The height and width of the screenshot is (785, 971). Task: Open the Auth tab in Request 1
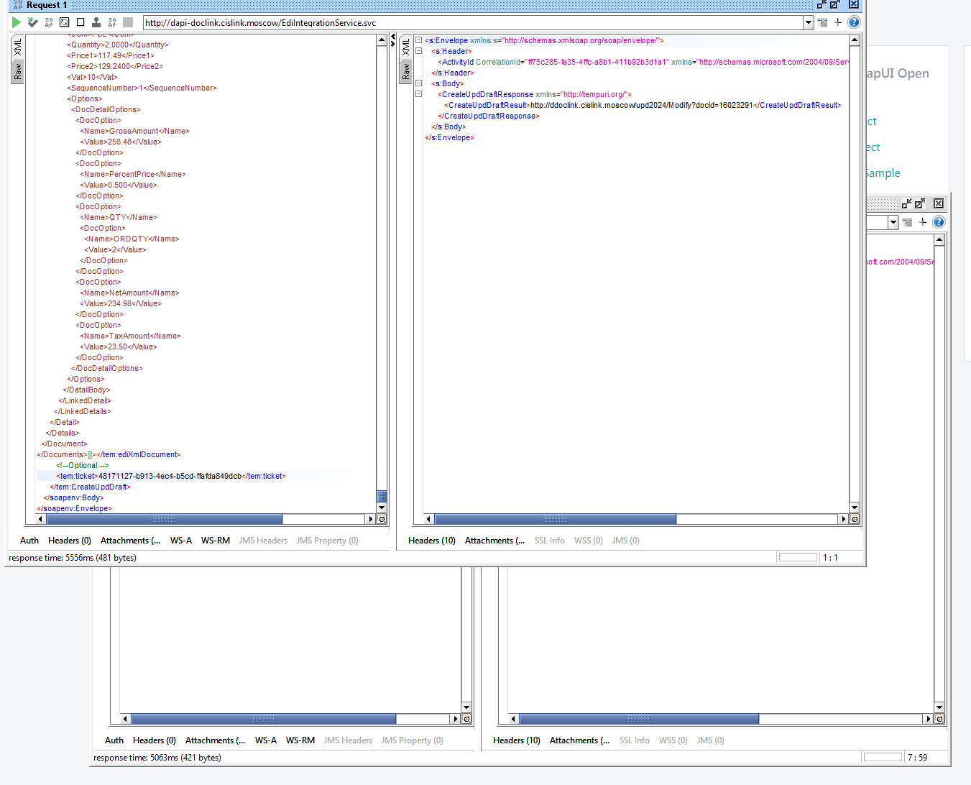click(x=29, y=541)
